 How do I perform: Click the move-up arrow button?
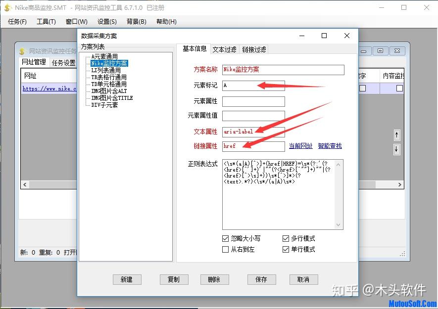pyautogui.click(x=396, y=135)
